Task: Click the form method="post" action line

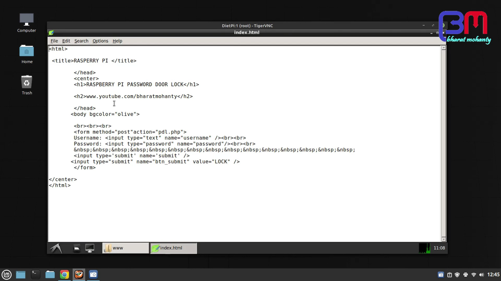Action: point(130,132)
